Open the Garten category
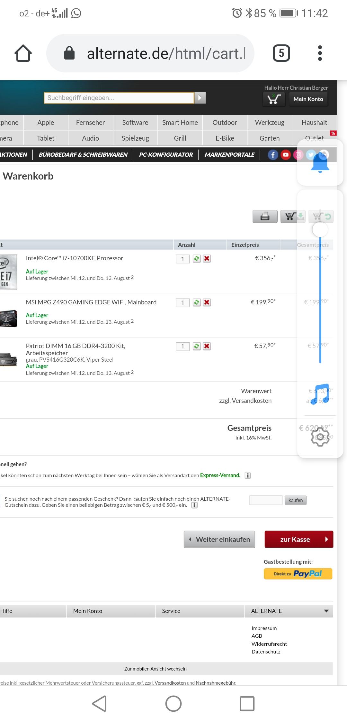347x722 pixels. [x=270, y=138]
